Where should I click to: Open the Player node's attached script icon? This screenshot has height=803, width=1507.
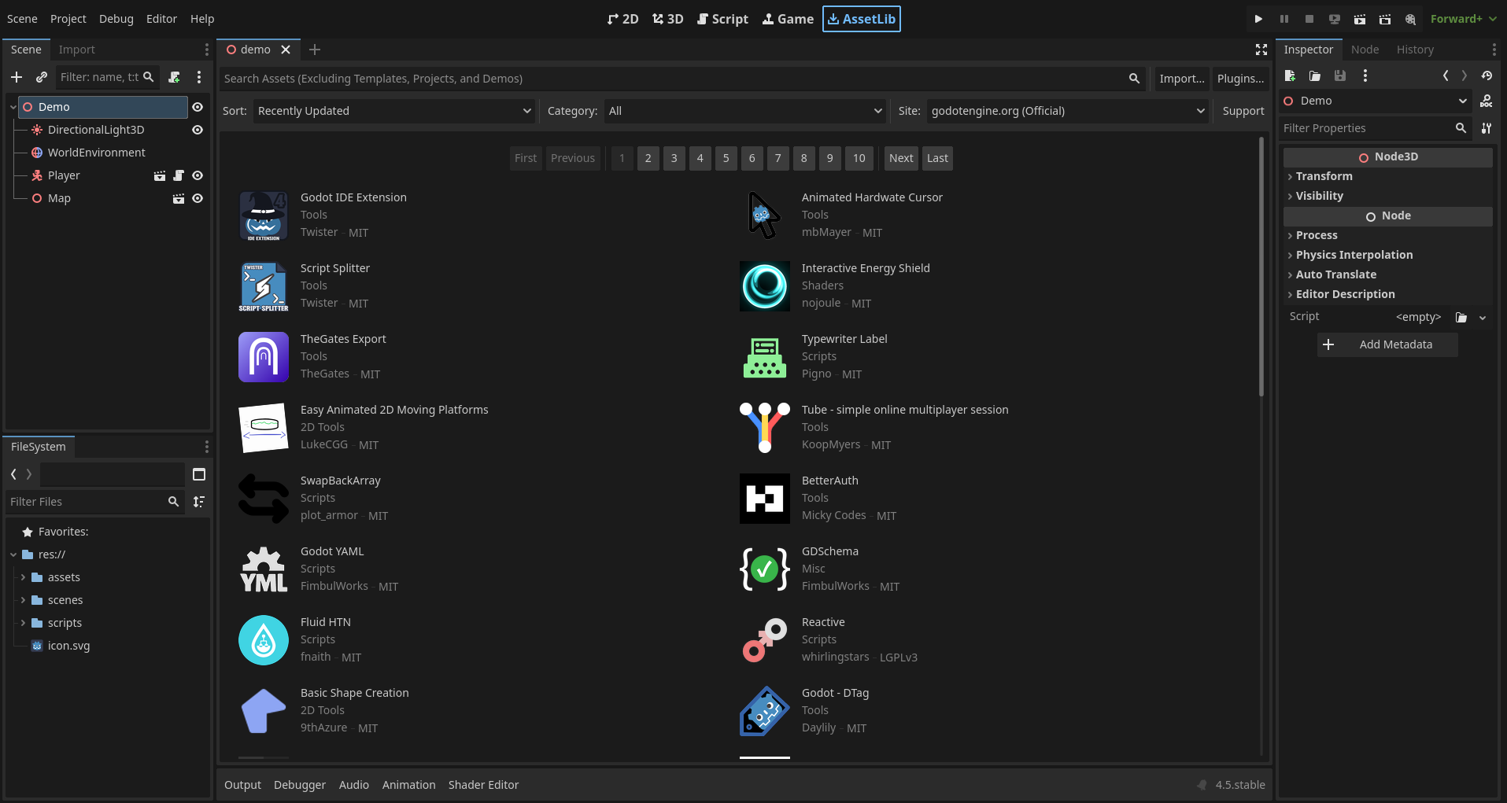coord(179,175)
